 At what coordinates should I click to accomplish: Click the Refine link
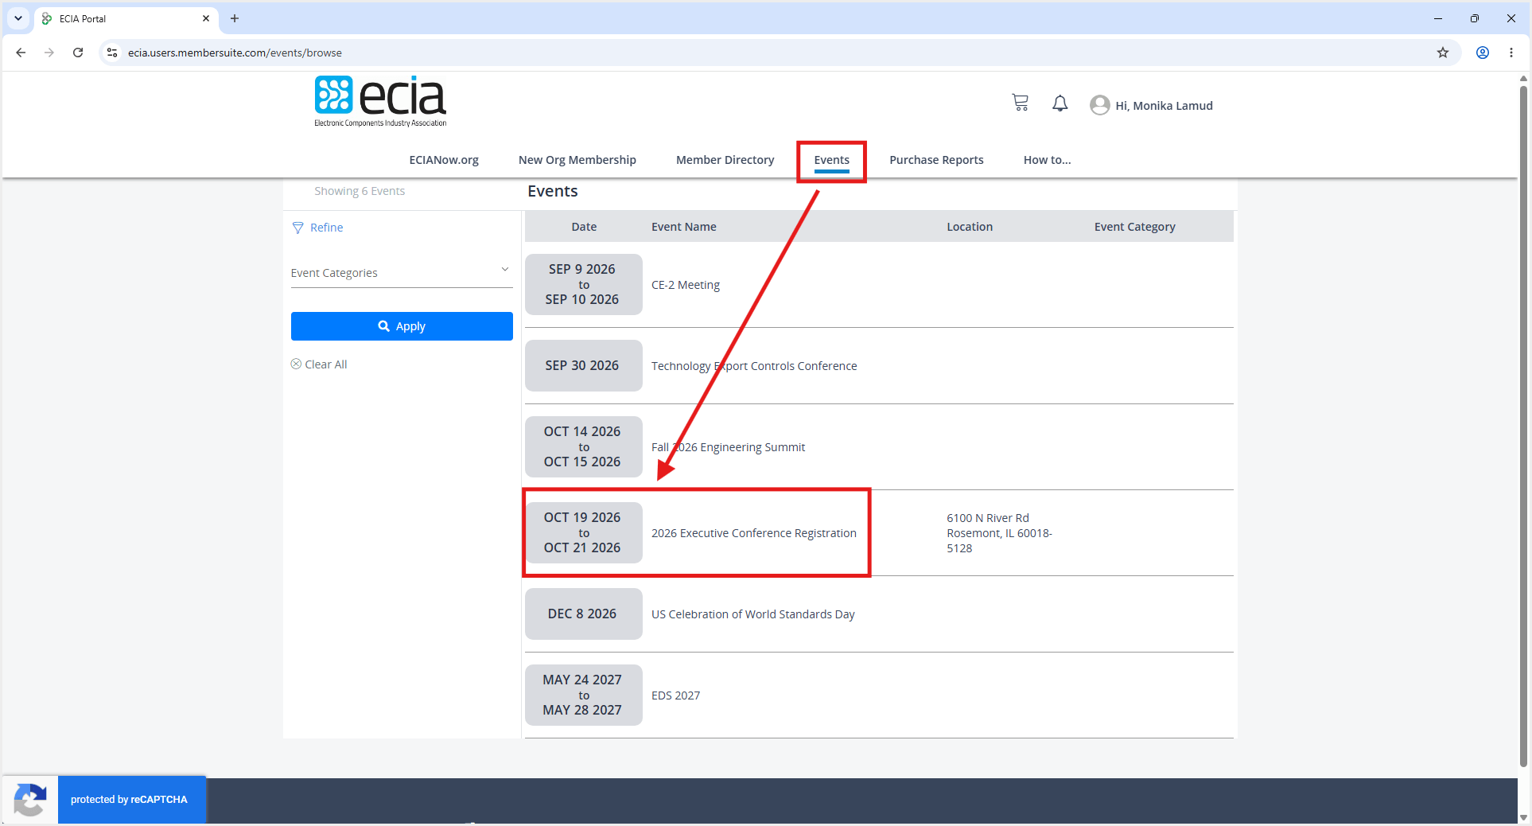327,228
